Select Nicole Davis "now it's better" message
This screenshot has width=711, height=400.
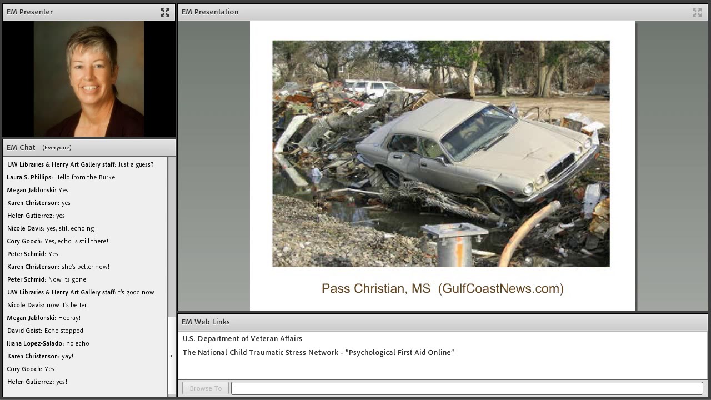(47, 305)
